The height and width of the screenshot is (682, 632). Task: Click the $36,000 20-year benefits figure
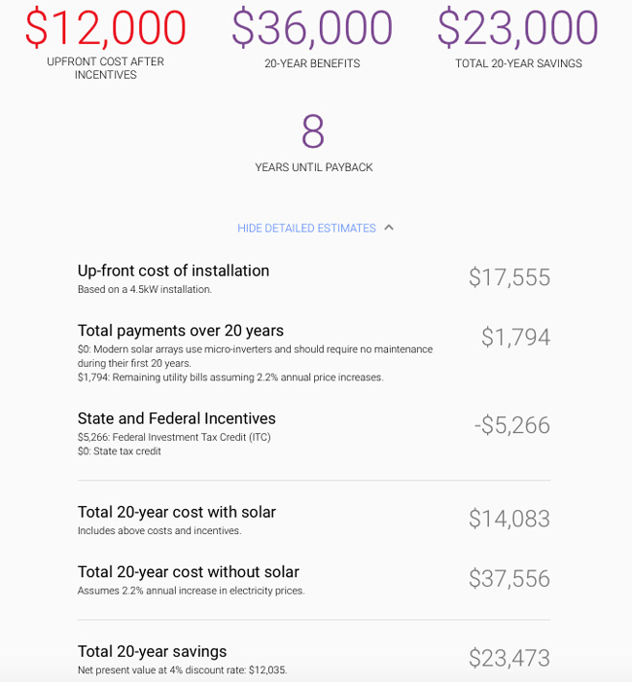pyautogui.click(x=312, y=28)
